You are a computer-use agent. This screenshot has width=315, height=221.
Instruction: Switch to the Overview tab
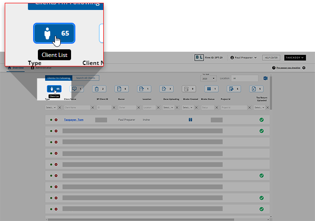click(x=16, y=68)
